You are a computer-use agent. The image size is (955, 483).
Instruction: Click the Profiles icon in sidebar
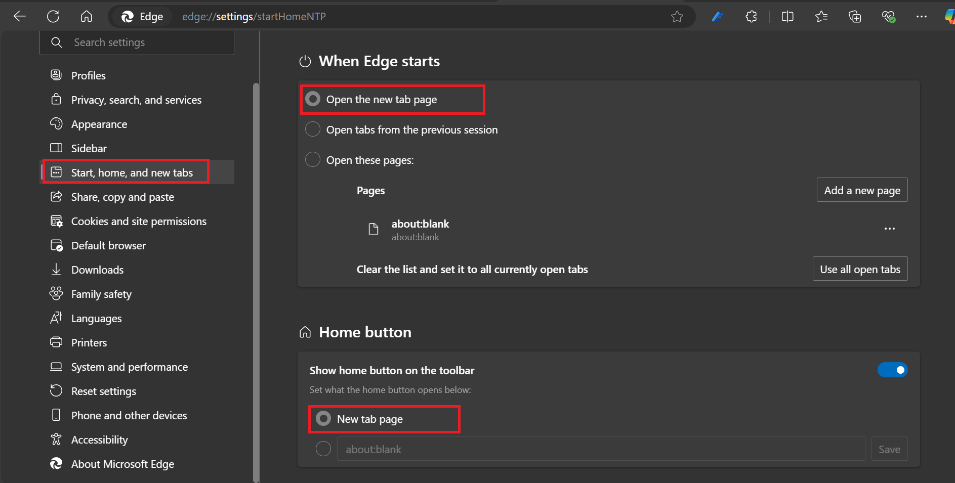point(56,75)
